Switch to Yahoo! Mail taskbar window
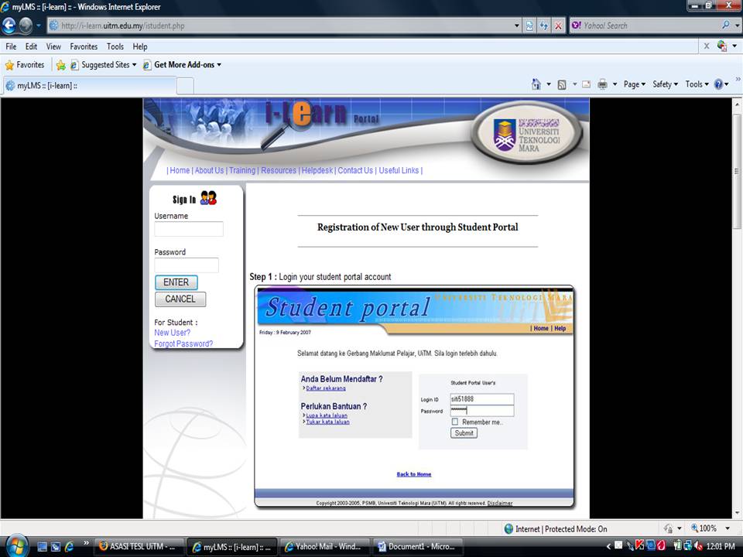743x557 pixels. [x=324, y=547]
